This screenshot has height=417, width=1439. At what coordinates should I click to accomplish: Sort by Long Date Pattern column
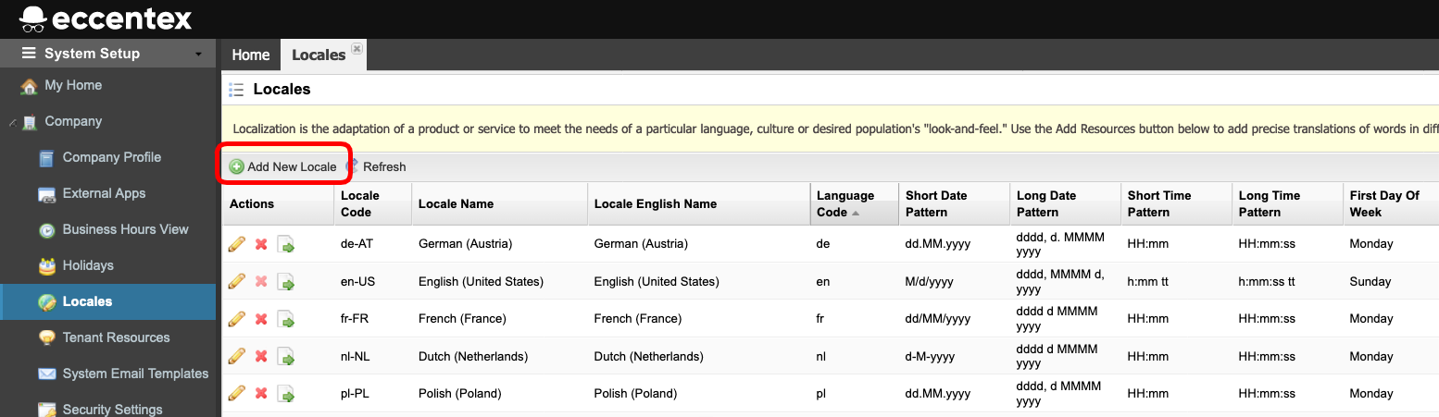pyautogui.click(x=1065, y=203)
